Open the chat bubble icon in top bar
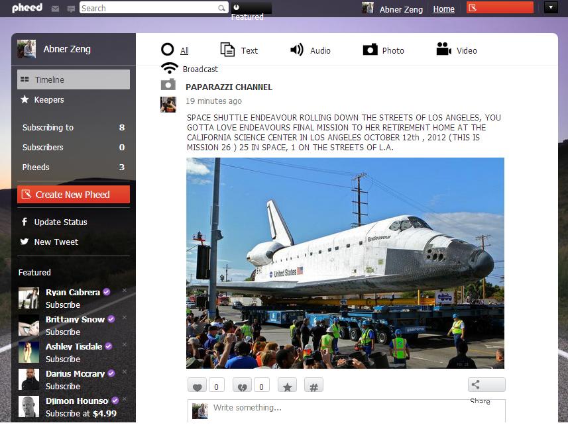This screenshot has width=568, height=429. tap(71, 9)
